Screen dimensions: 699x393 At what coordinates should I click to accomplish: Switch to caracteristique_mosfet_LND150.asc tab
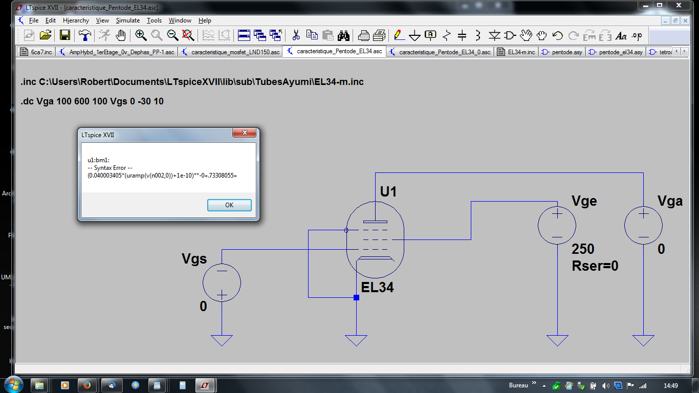pos(230,52)
